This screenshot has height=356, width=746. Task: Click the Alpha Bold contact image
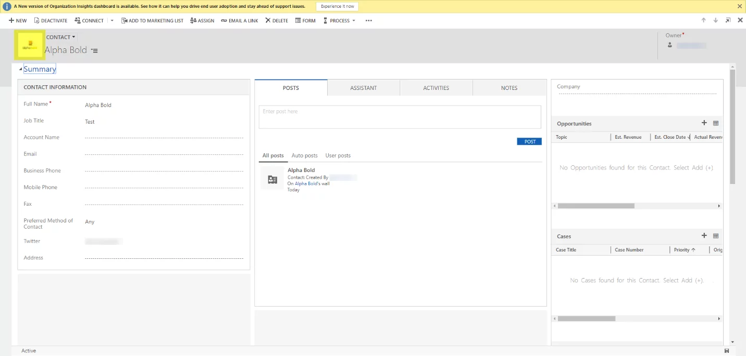point(30,45)
